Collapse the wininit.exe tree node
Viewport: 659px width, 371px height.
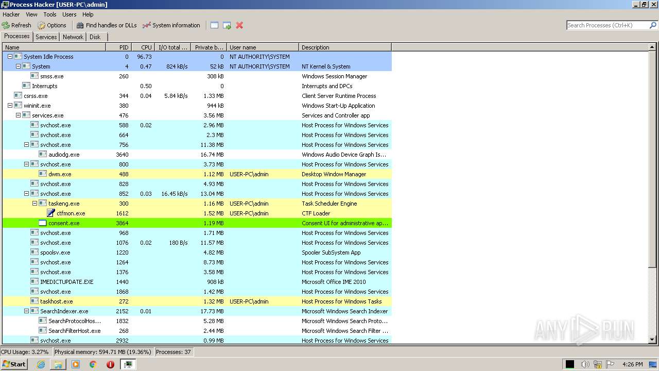[x=10, y=106]
